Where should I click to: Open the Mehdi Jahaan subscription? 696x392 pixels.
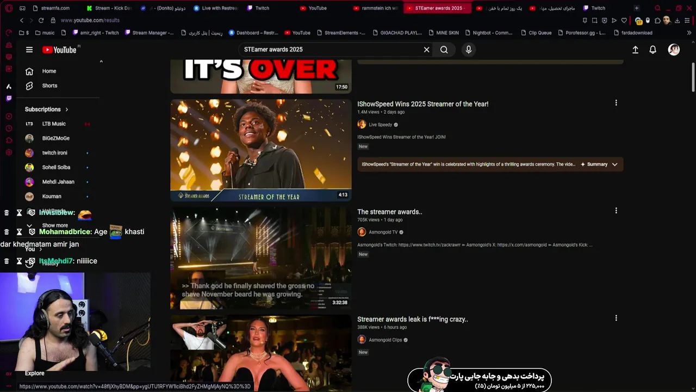pos(59,182)
